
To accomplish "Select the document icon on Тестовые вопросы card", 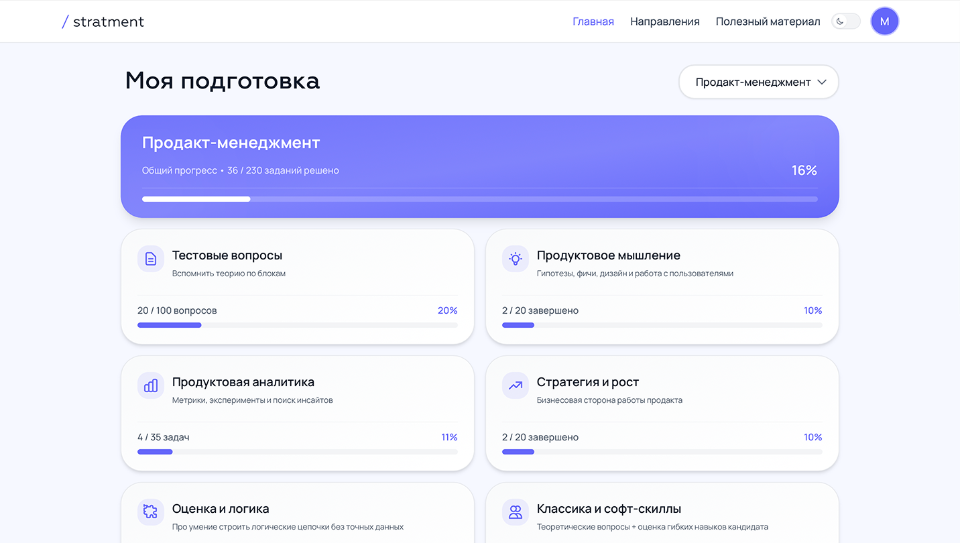I will click(x=150, y=258).
